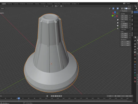Screen dimensions: 138x104
Task: Jump to the timeline start frame
Action: (x=51, y=96)
